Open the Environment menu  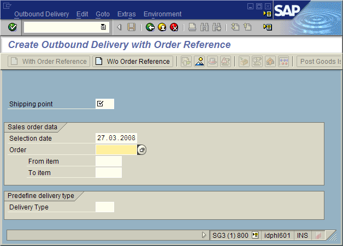[163, 14]
